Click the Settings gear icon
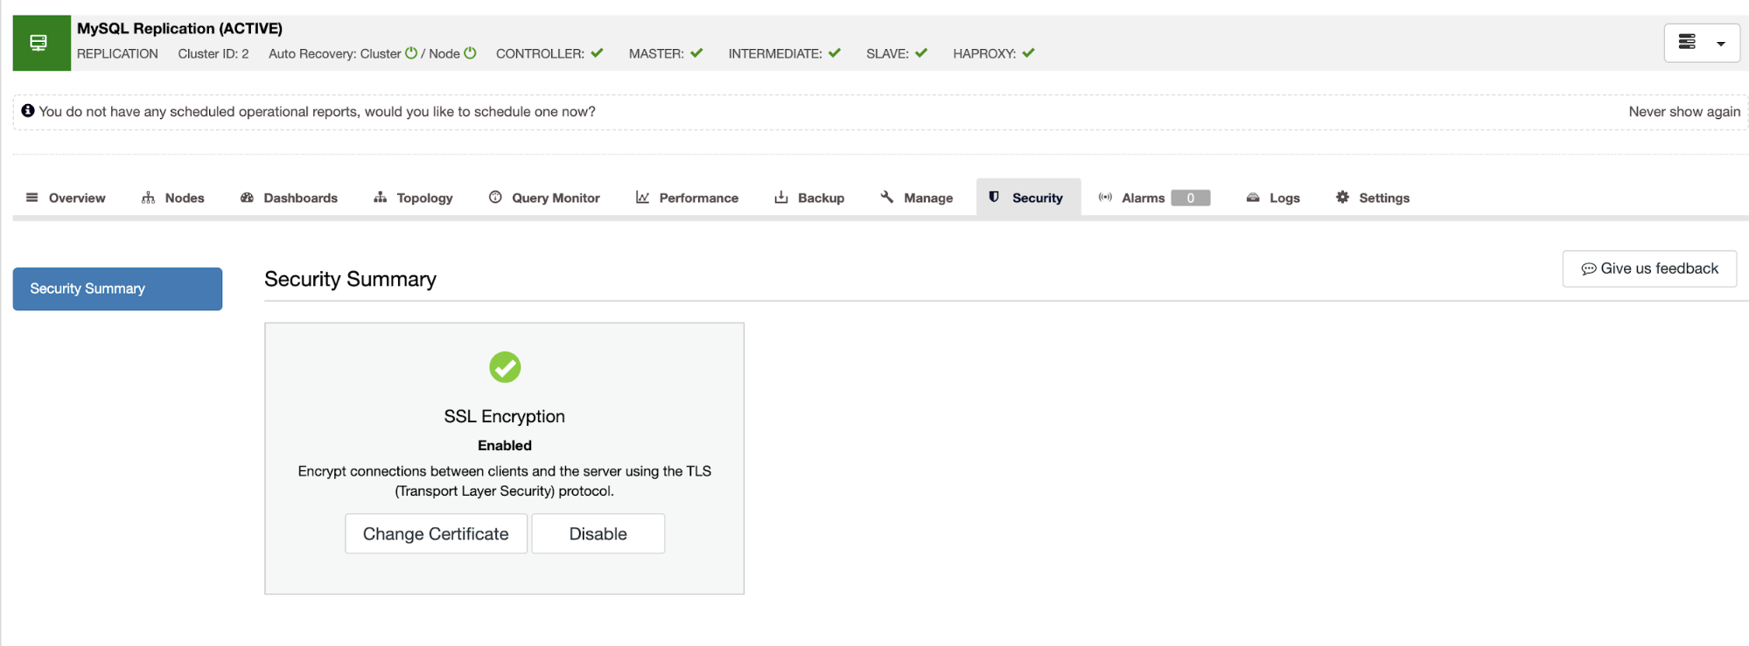This screenshot has height=646, width=1749. point(1342,198)
